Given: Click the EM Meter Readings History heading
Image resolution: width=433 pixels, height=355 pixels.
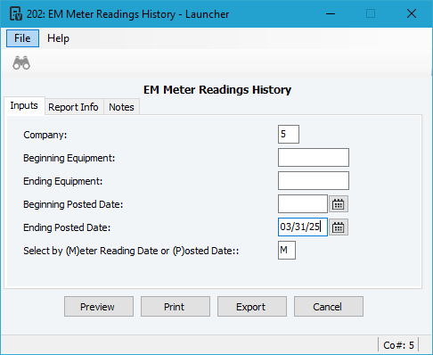Looking at the screenshot, I should [217, 90].
